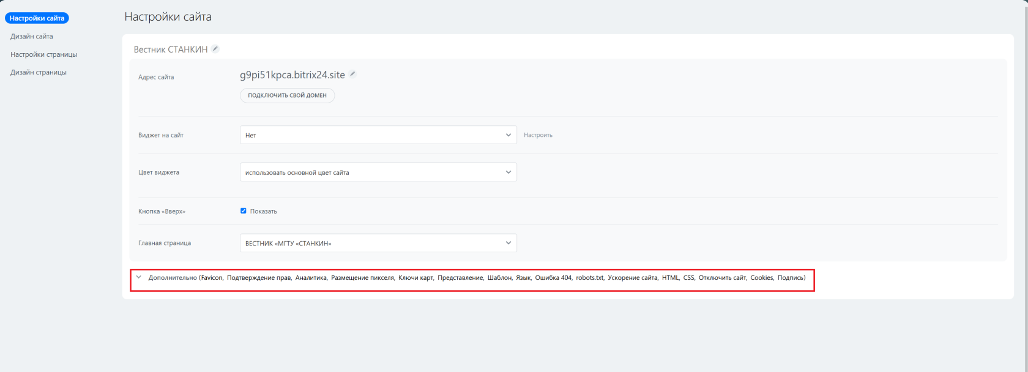Click the Главная страница label
The height and width of the screenshot is (372, 1028).
165,243
